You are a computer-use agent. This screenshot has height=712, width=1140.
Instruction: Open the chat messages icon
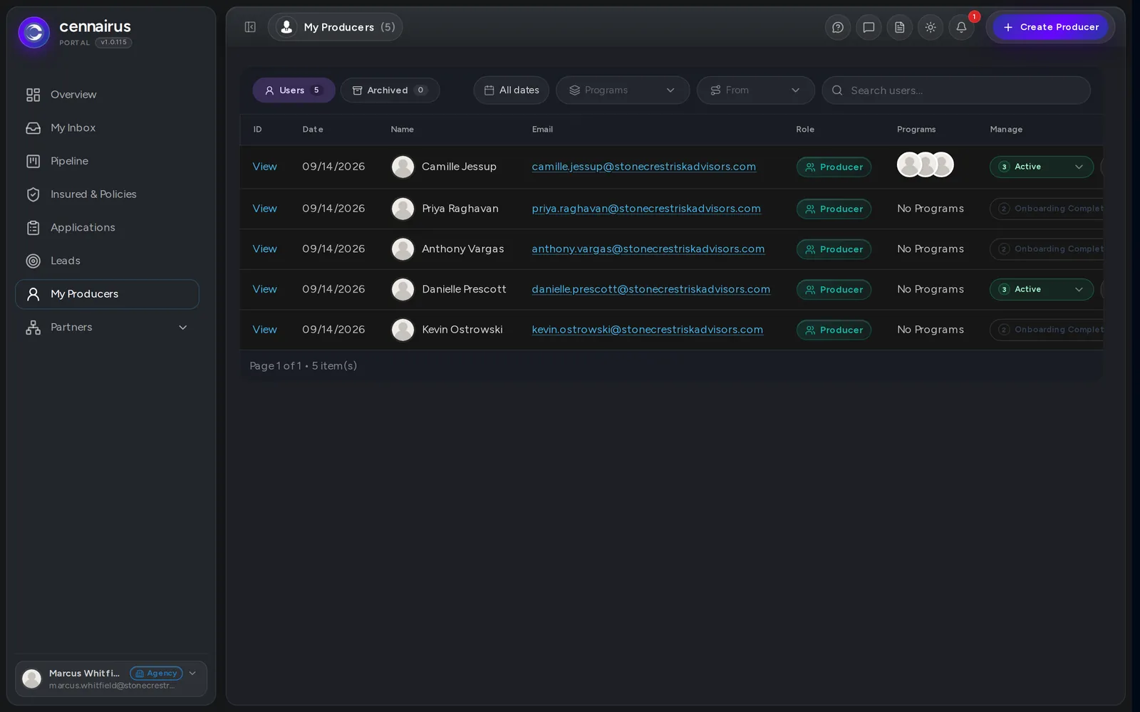coord(869,27)
